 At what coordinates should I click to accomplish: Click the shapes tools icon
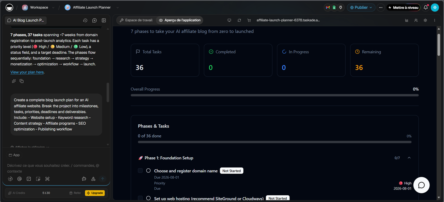tap(93, 179)
